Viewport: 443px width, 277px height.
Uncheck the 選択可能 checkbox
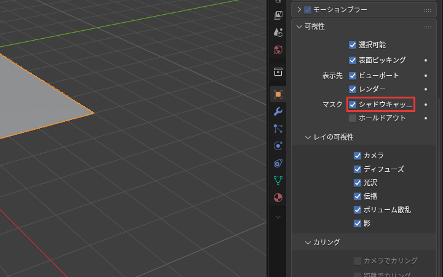pos(353,45)
